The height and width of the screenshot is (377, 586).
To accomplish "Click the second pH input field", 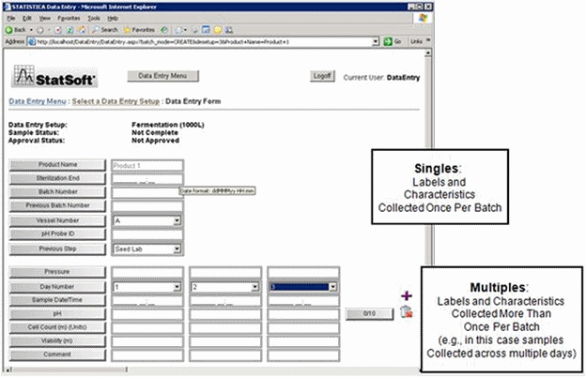I will point(225,314).
